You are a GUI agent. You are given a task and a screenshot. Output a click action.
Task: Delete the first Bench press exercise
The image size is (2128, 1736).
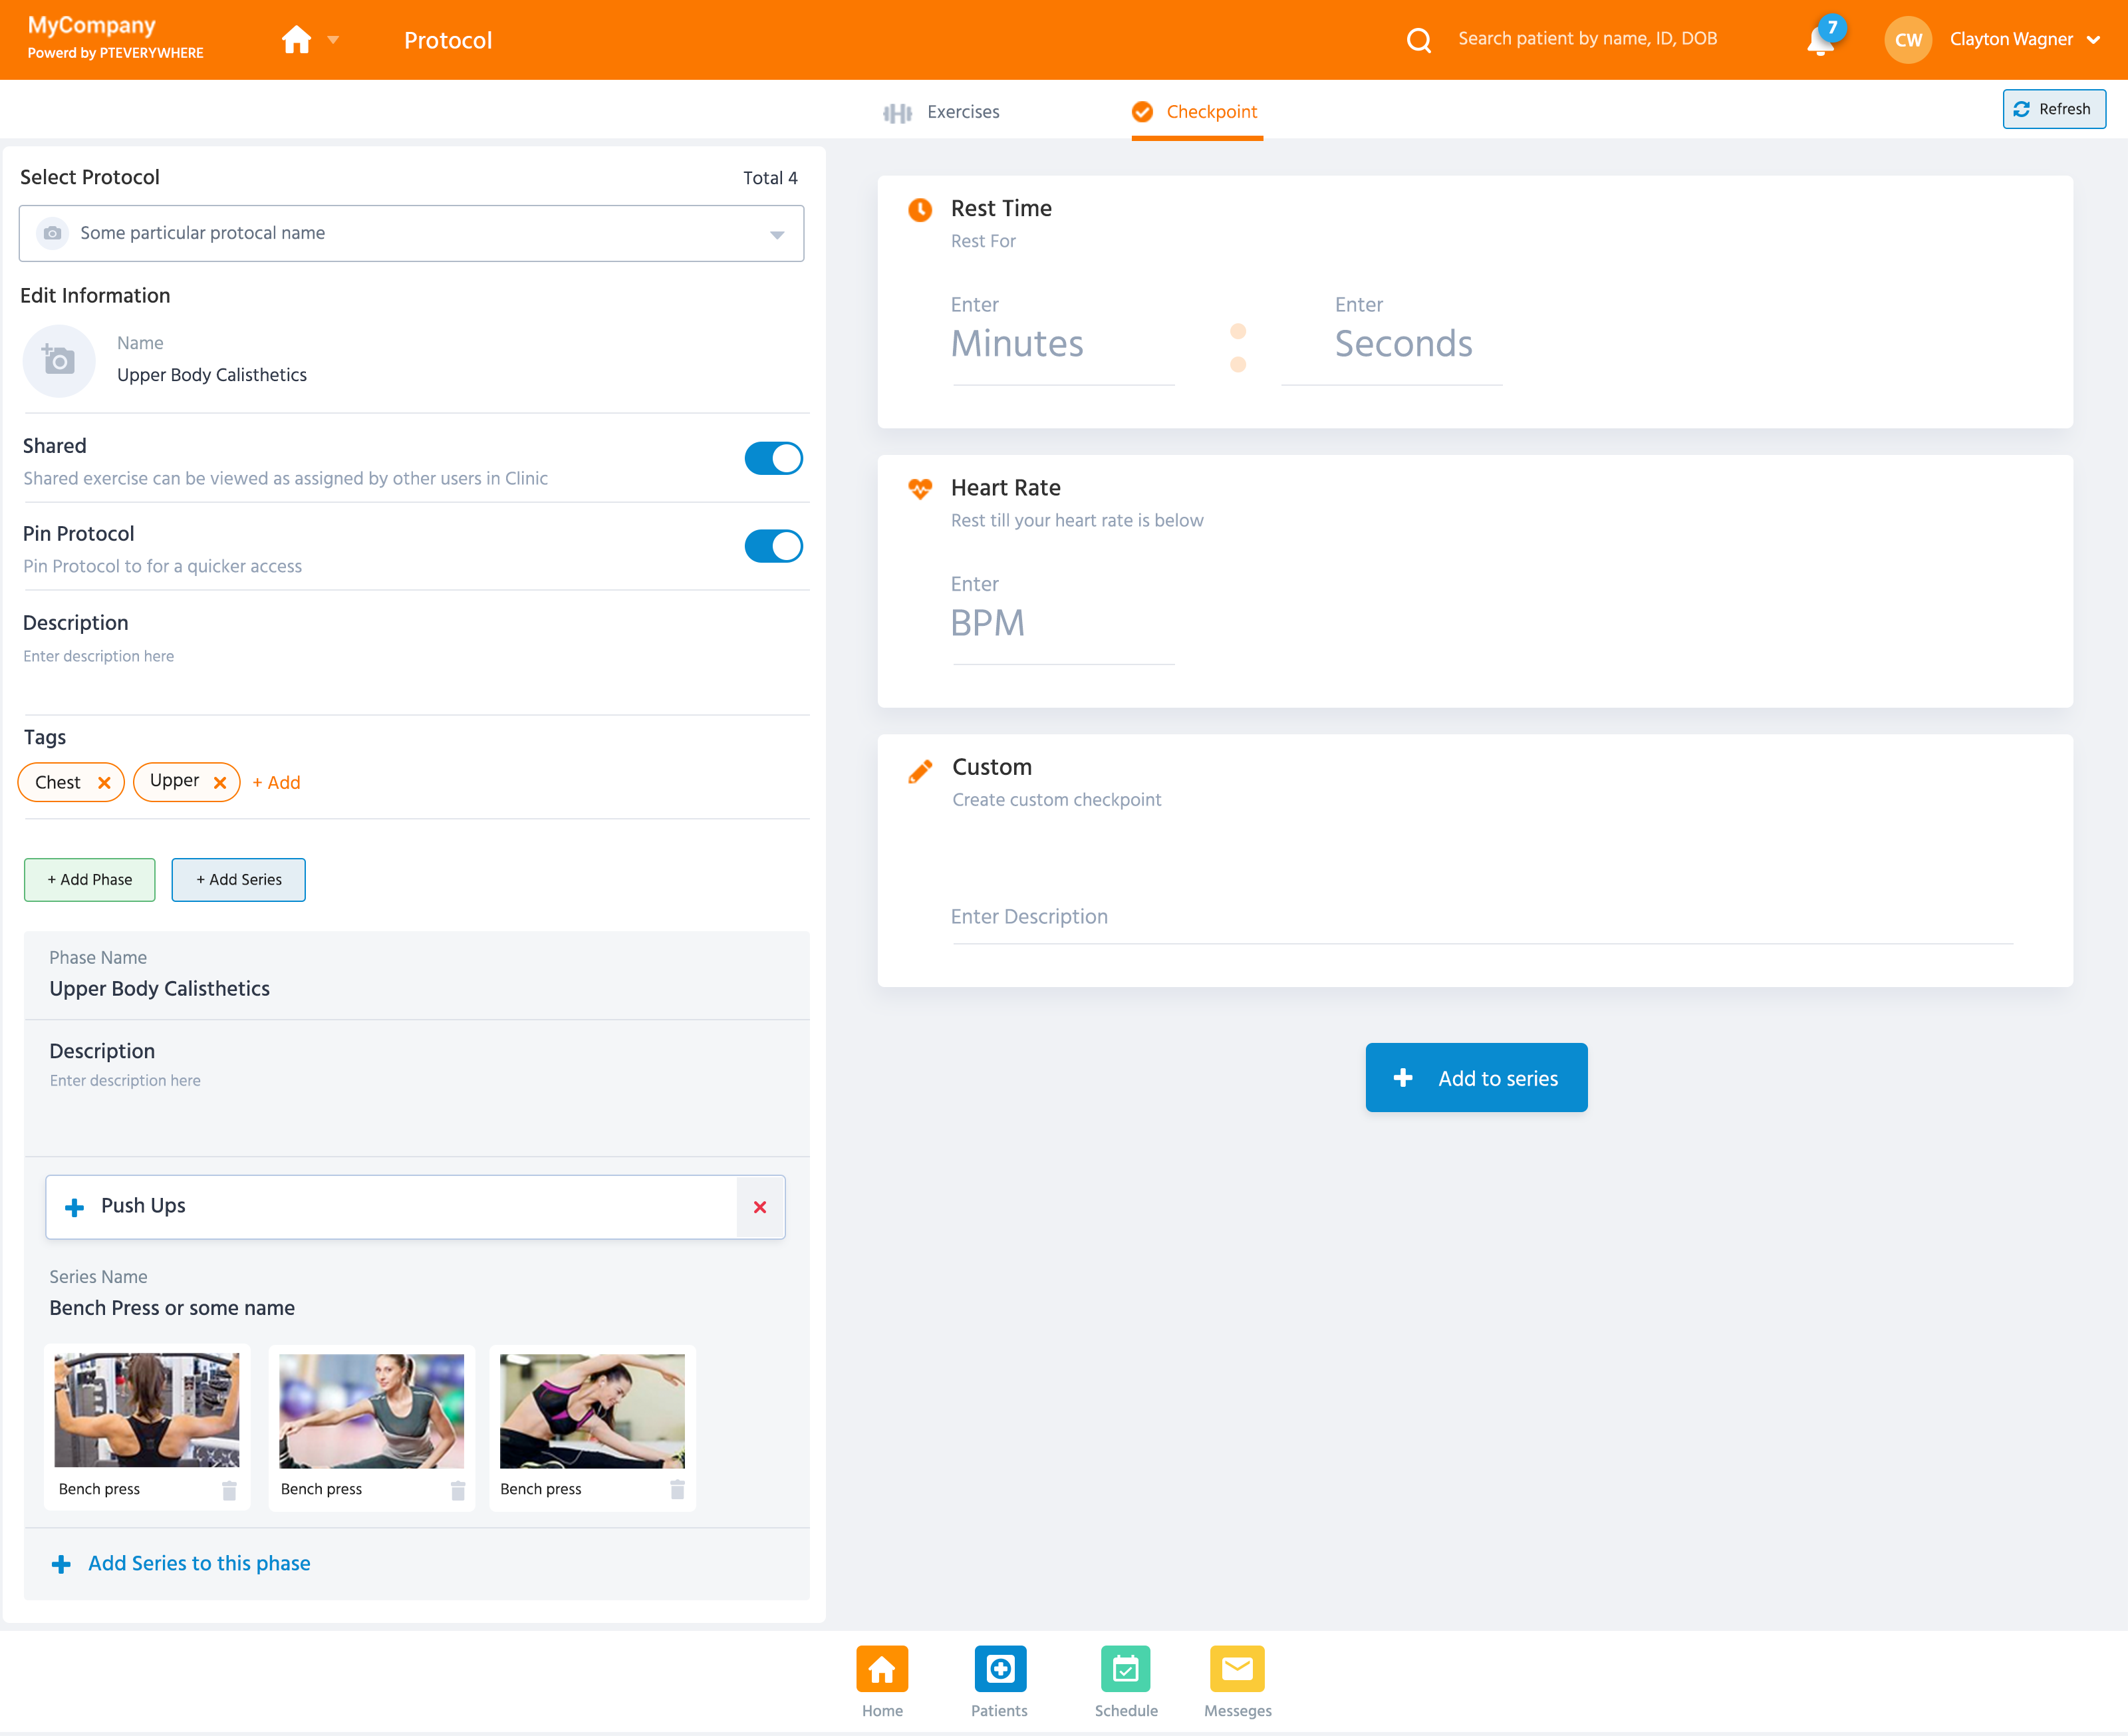[x=229, y=1490]
